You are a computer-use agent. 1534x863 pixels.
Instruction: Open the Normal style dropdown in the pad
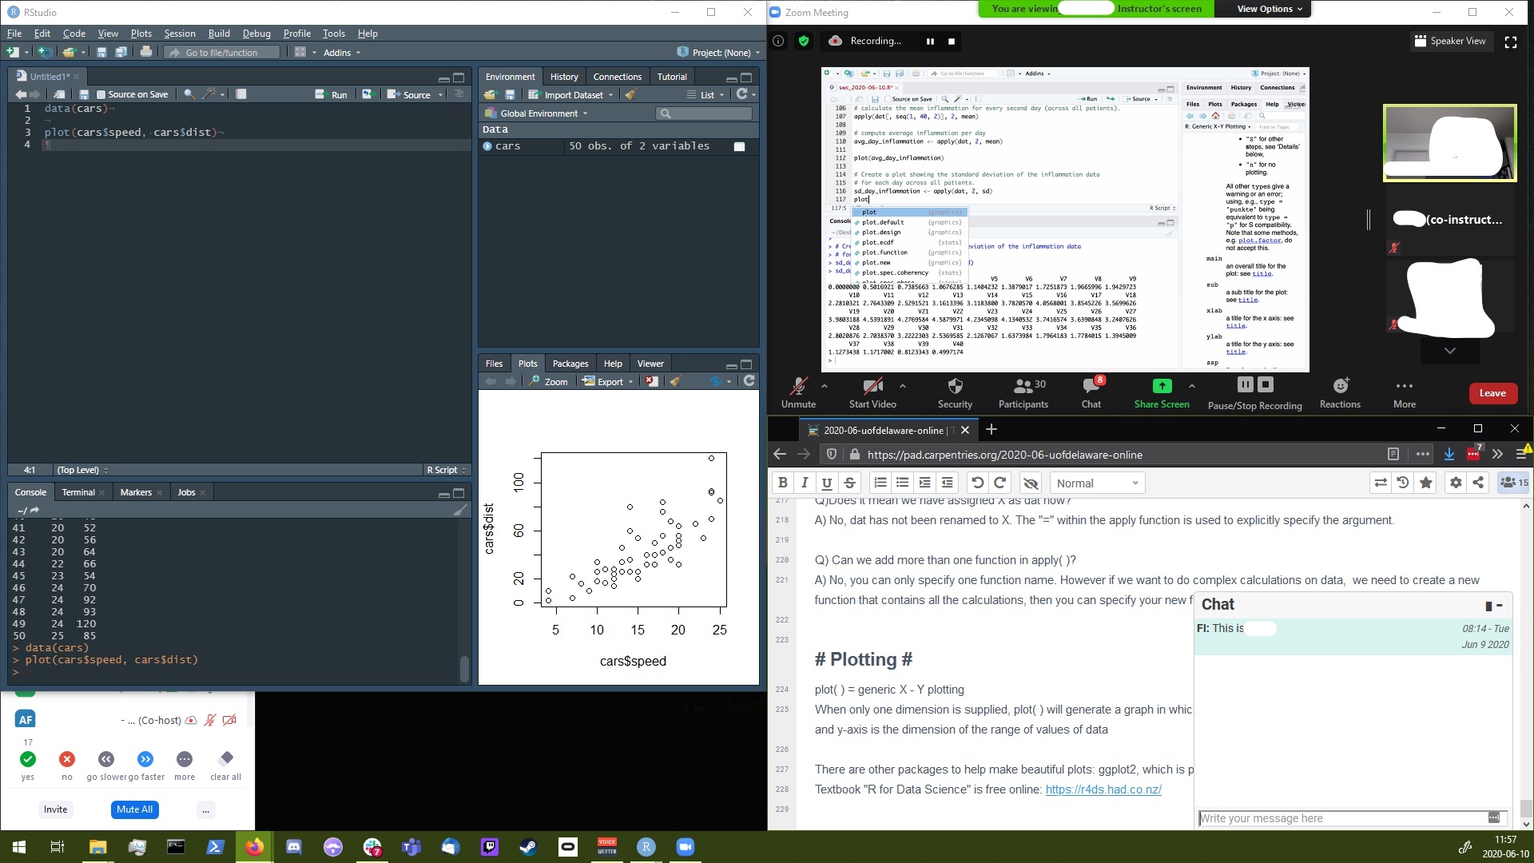tap(1096, 482)
